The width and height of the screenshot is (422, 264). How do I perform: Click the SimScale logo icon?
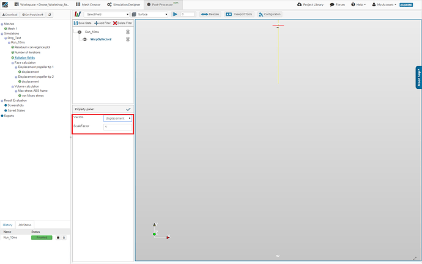pyautogui.click(x=5, y=4)
